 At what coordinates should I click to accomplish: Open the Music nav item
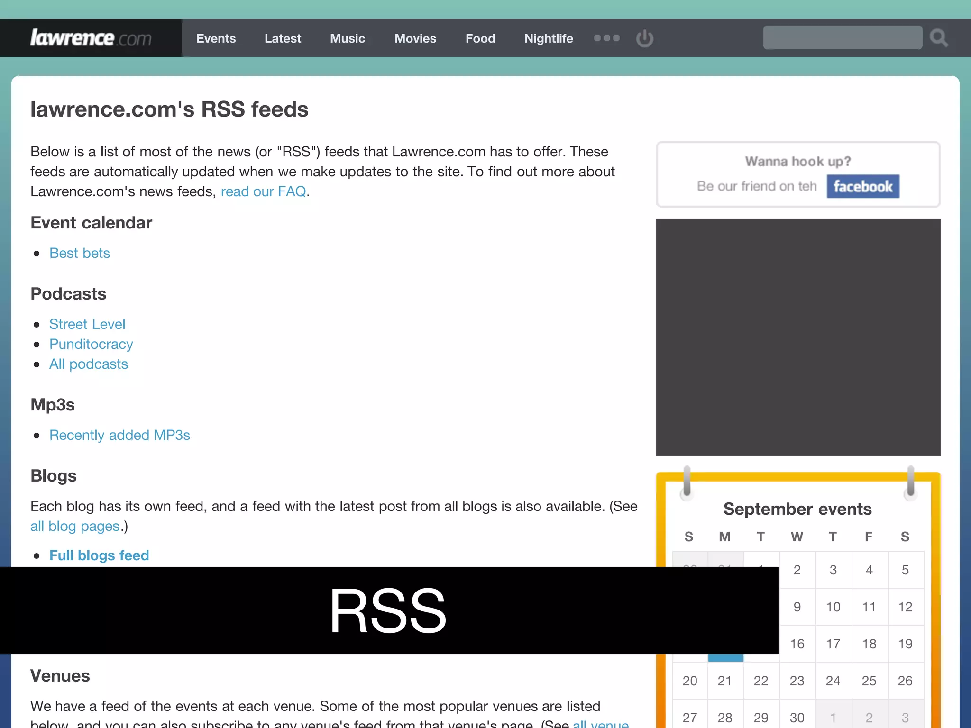coord(348,38)
